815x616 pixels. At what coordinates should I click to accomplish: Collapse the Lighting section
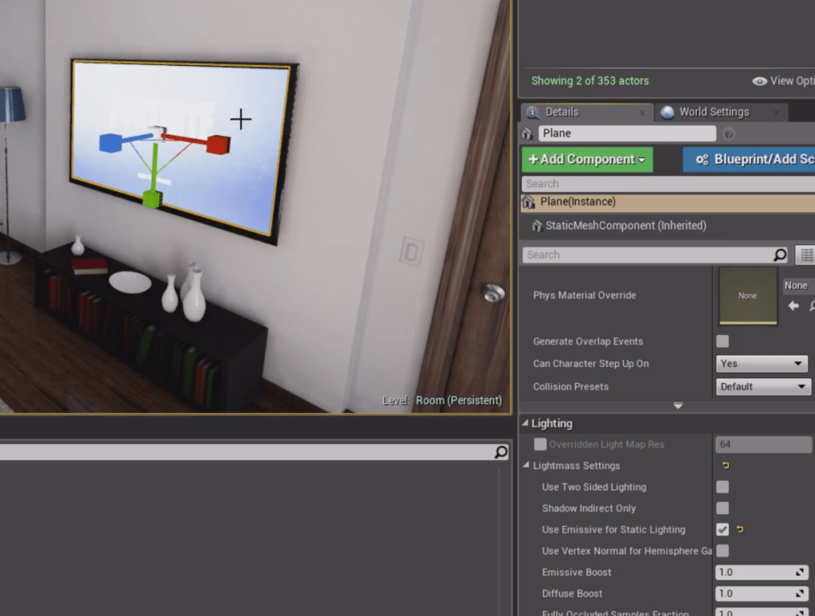[x=526, y=423]
